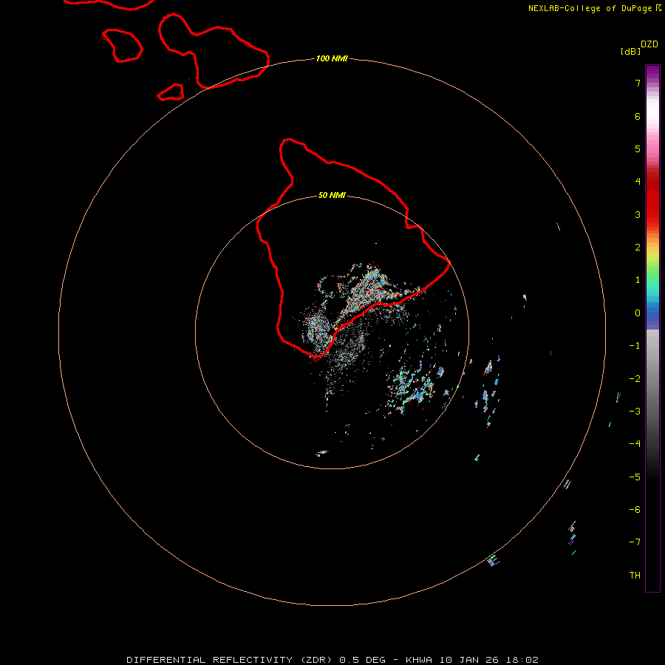This screenshot has height=665, width=665.
Task: Click the -2 tick label on the scale
Action: pos(635,379)
